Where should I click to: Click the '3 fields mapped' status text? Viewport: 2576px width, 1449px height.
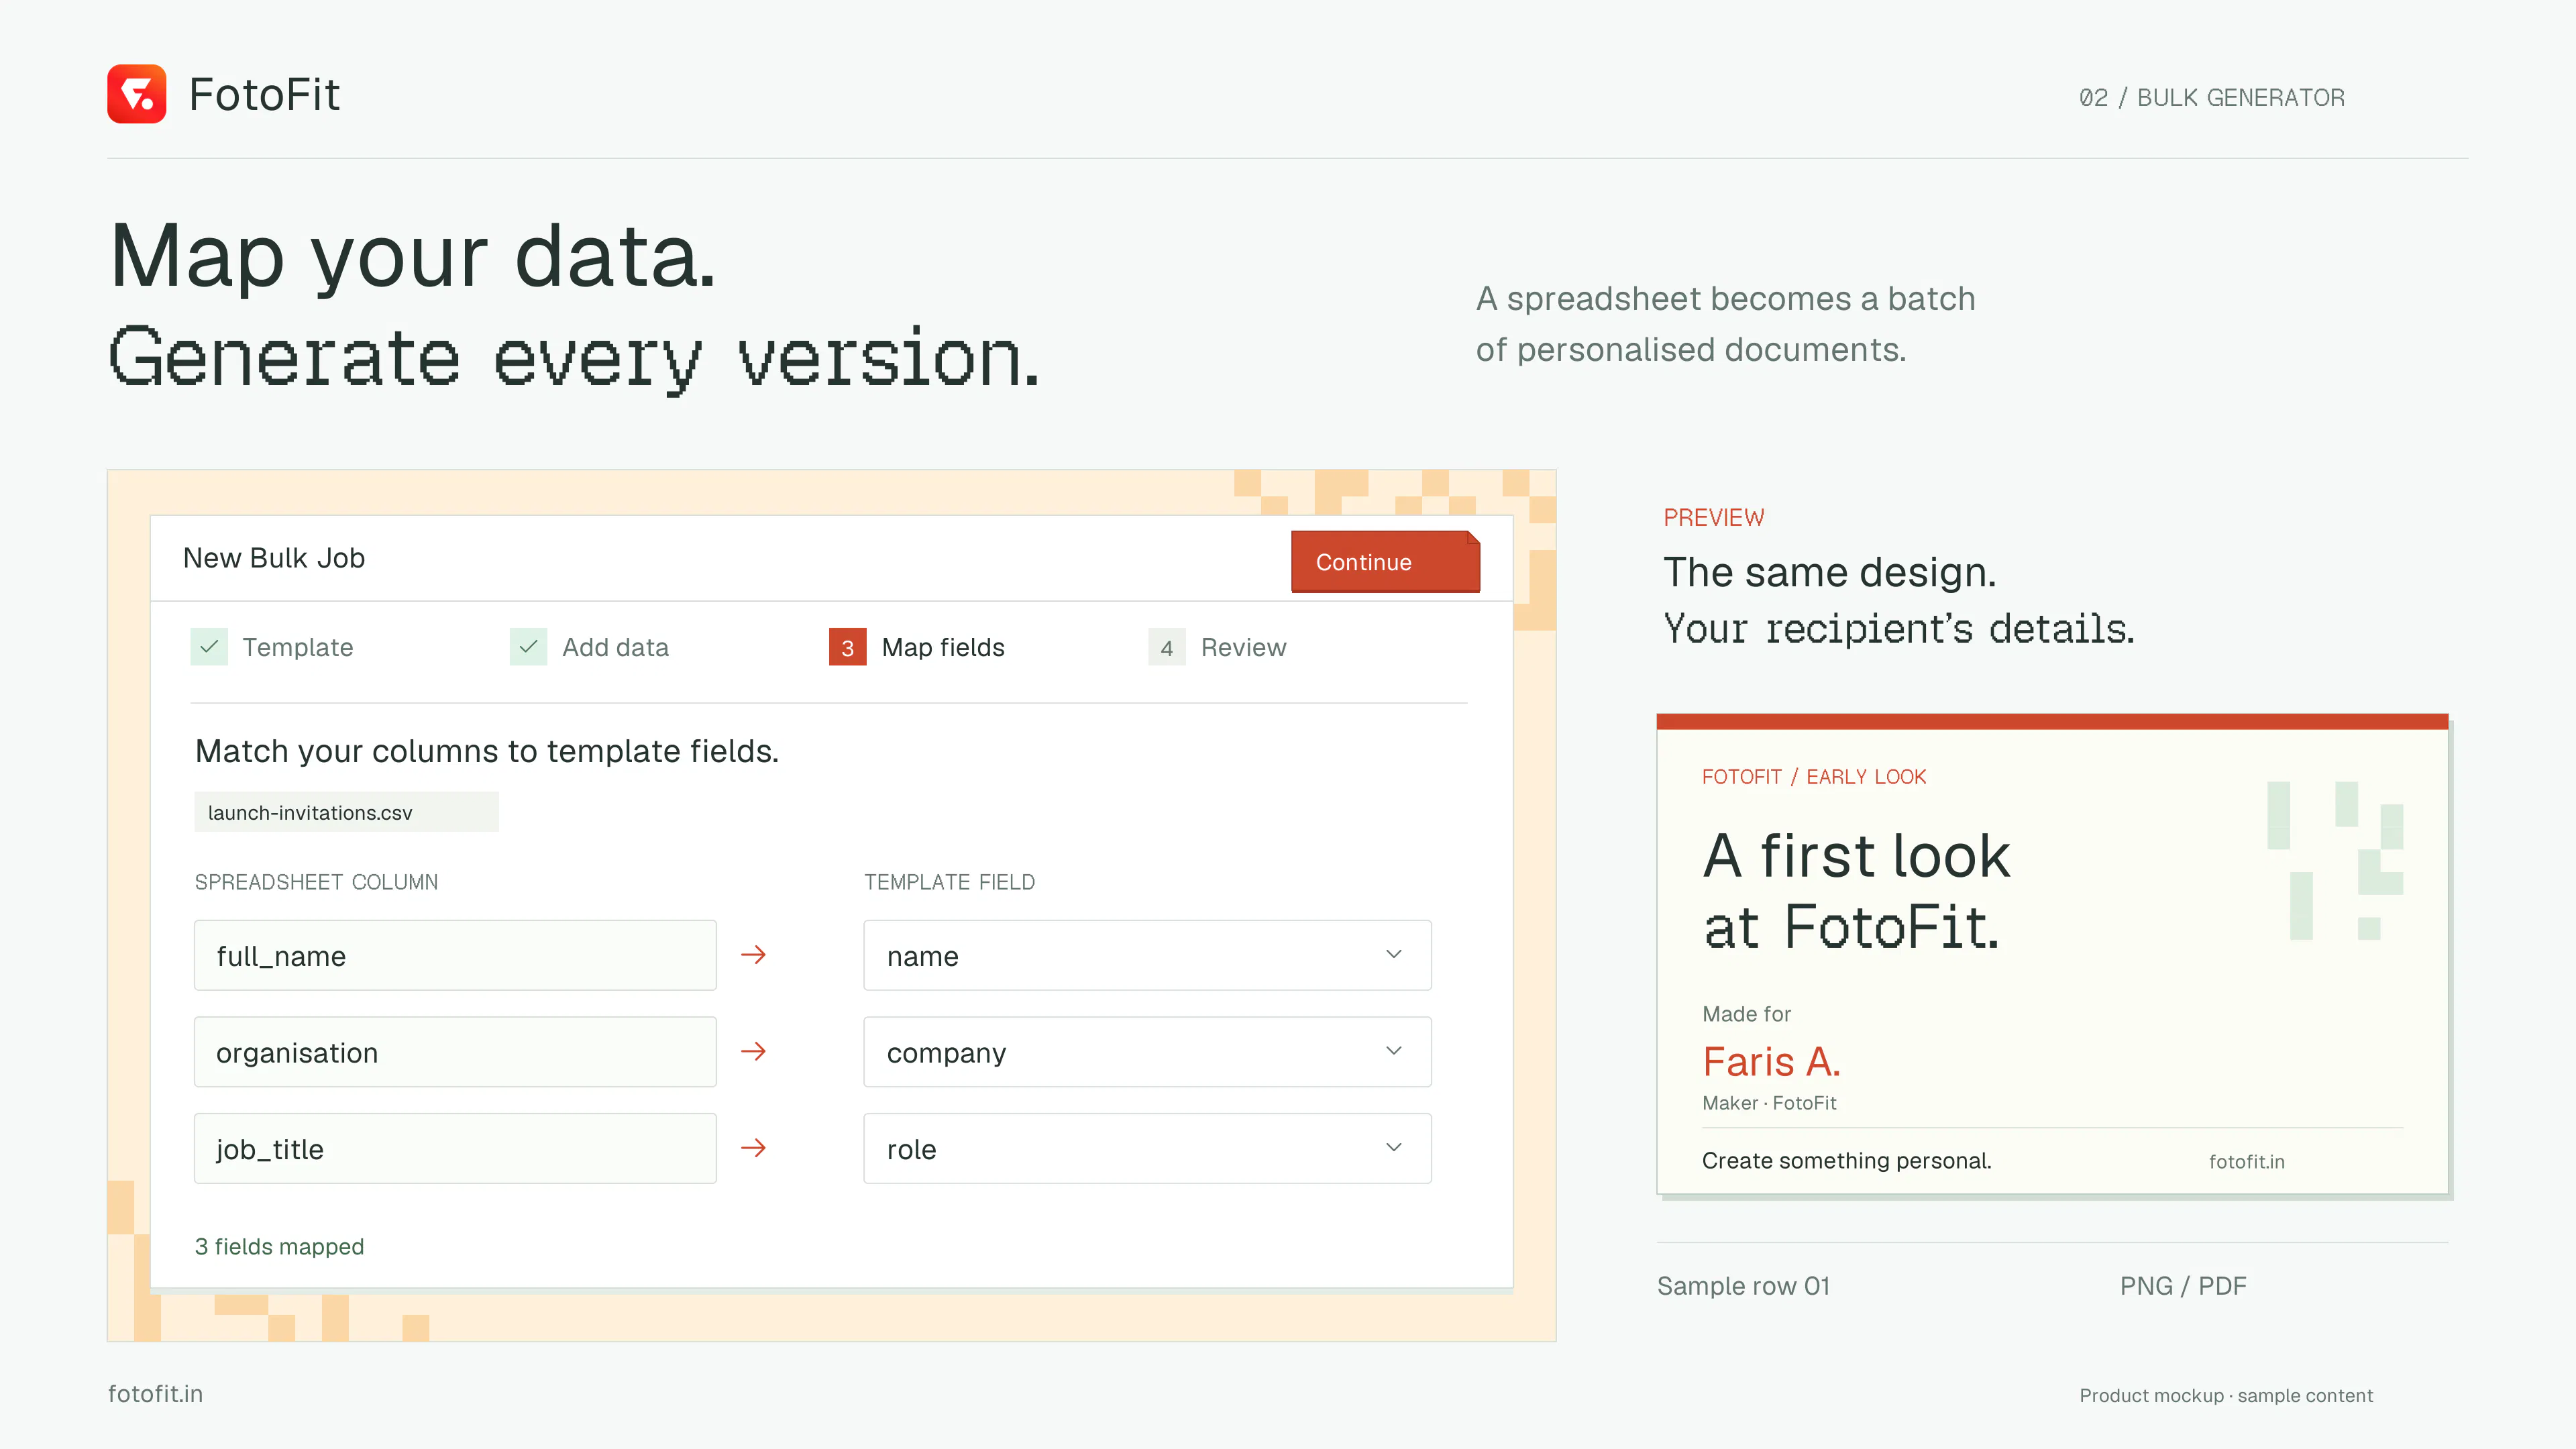pyautogui.click(x=279, y=1246)
